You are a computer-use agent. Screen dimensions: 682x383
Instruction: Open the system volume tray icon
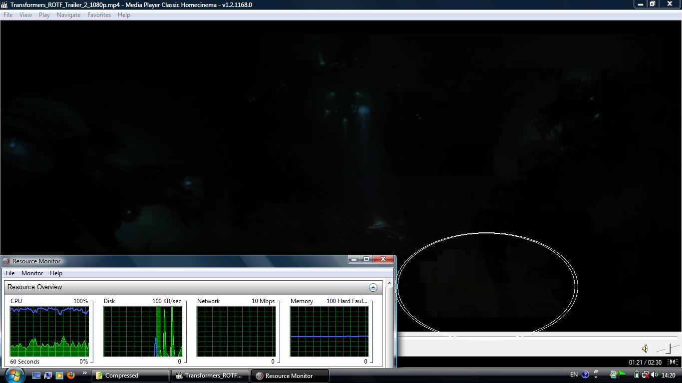654,375
